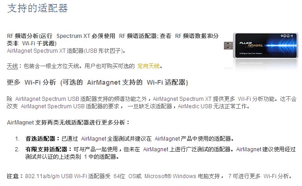
Task: Click the AirMagnet 支持两类无线适配器 heading
Action: point(68,122)
